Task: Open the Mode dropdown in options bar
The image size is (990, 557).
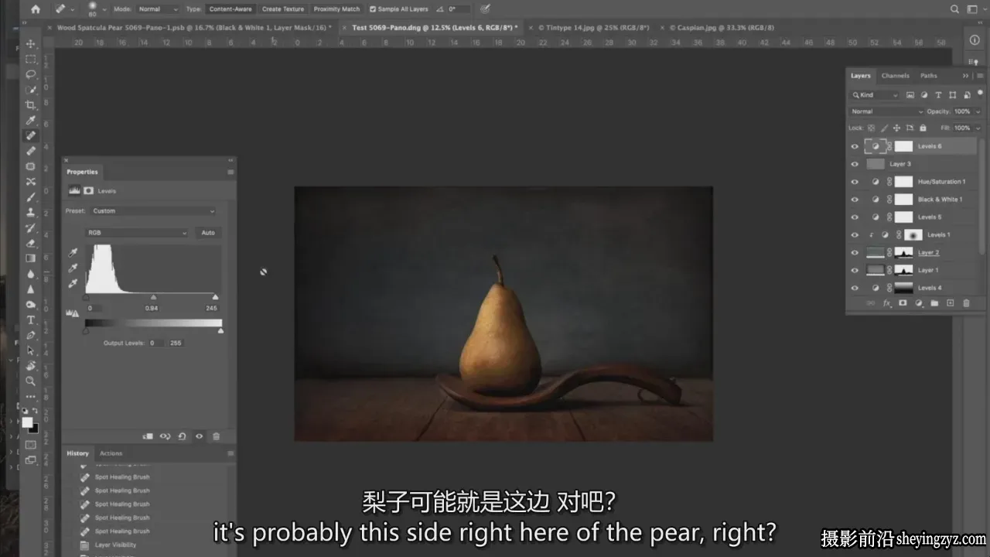Action: click(158, 9)
